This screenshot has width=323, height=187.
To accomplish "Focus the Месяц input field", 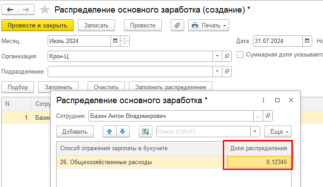I will 80,41.
